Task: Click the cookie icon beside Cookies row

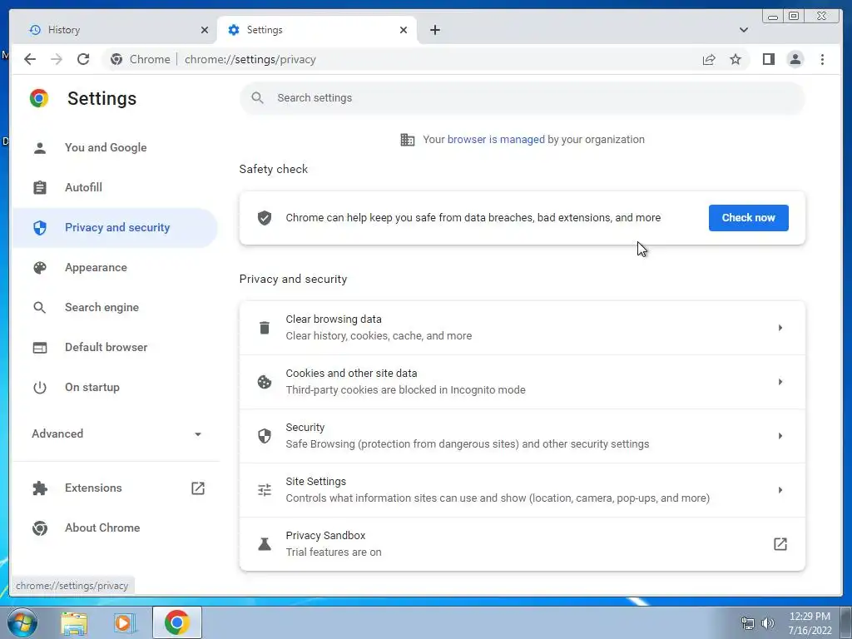Action: click(x=265, y=382)
